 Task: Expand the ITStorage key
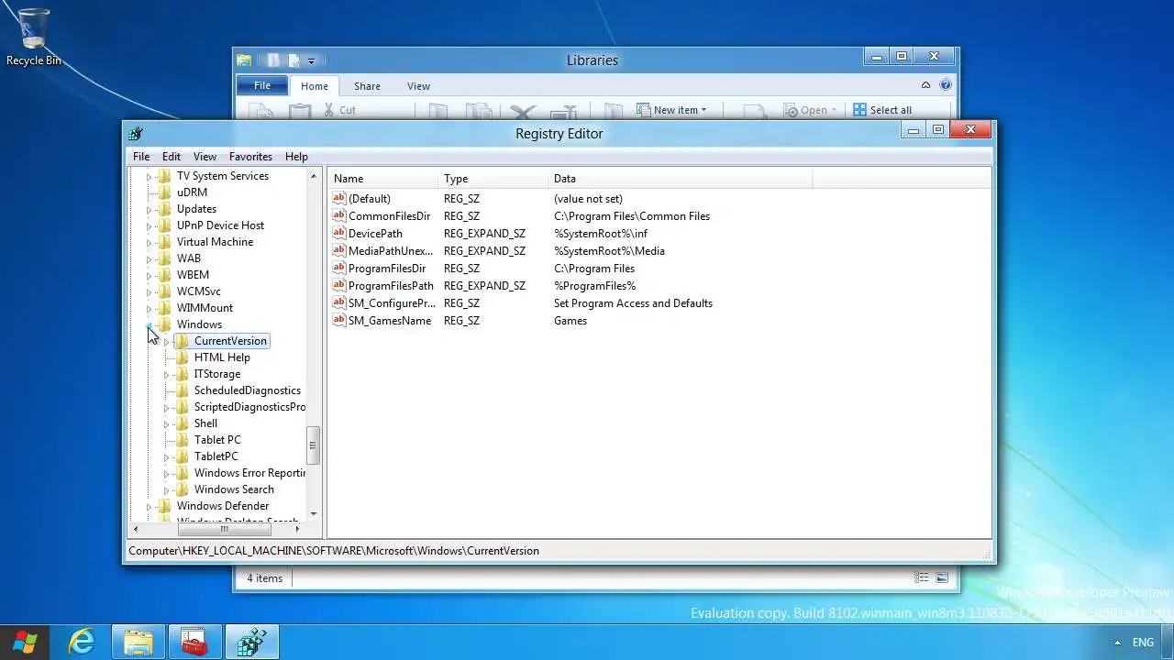(166, 374)
